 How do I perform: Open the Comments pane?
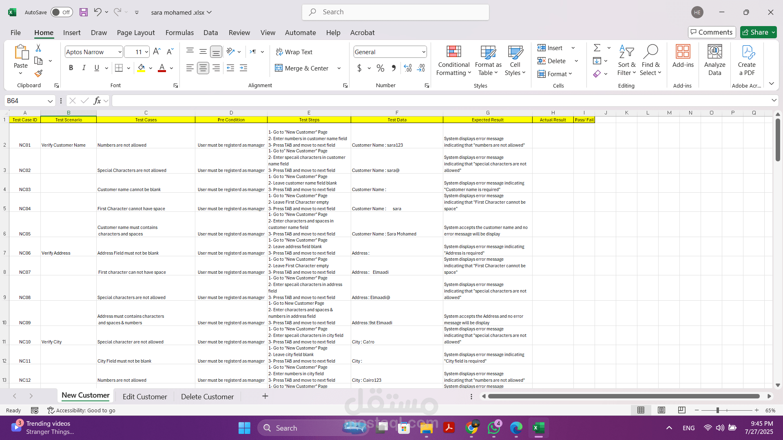(712, 32)
